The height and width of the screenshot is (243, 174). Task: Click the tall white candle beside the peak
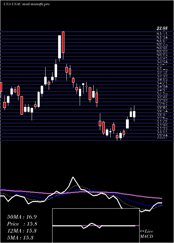tap(60, 47)
